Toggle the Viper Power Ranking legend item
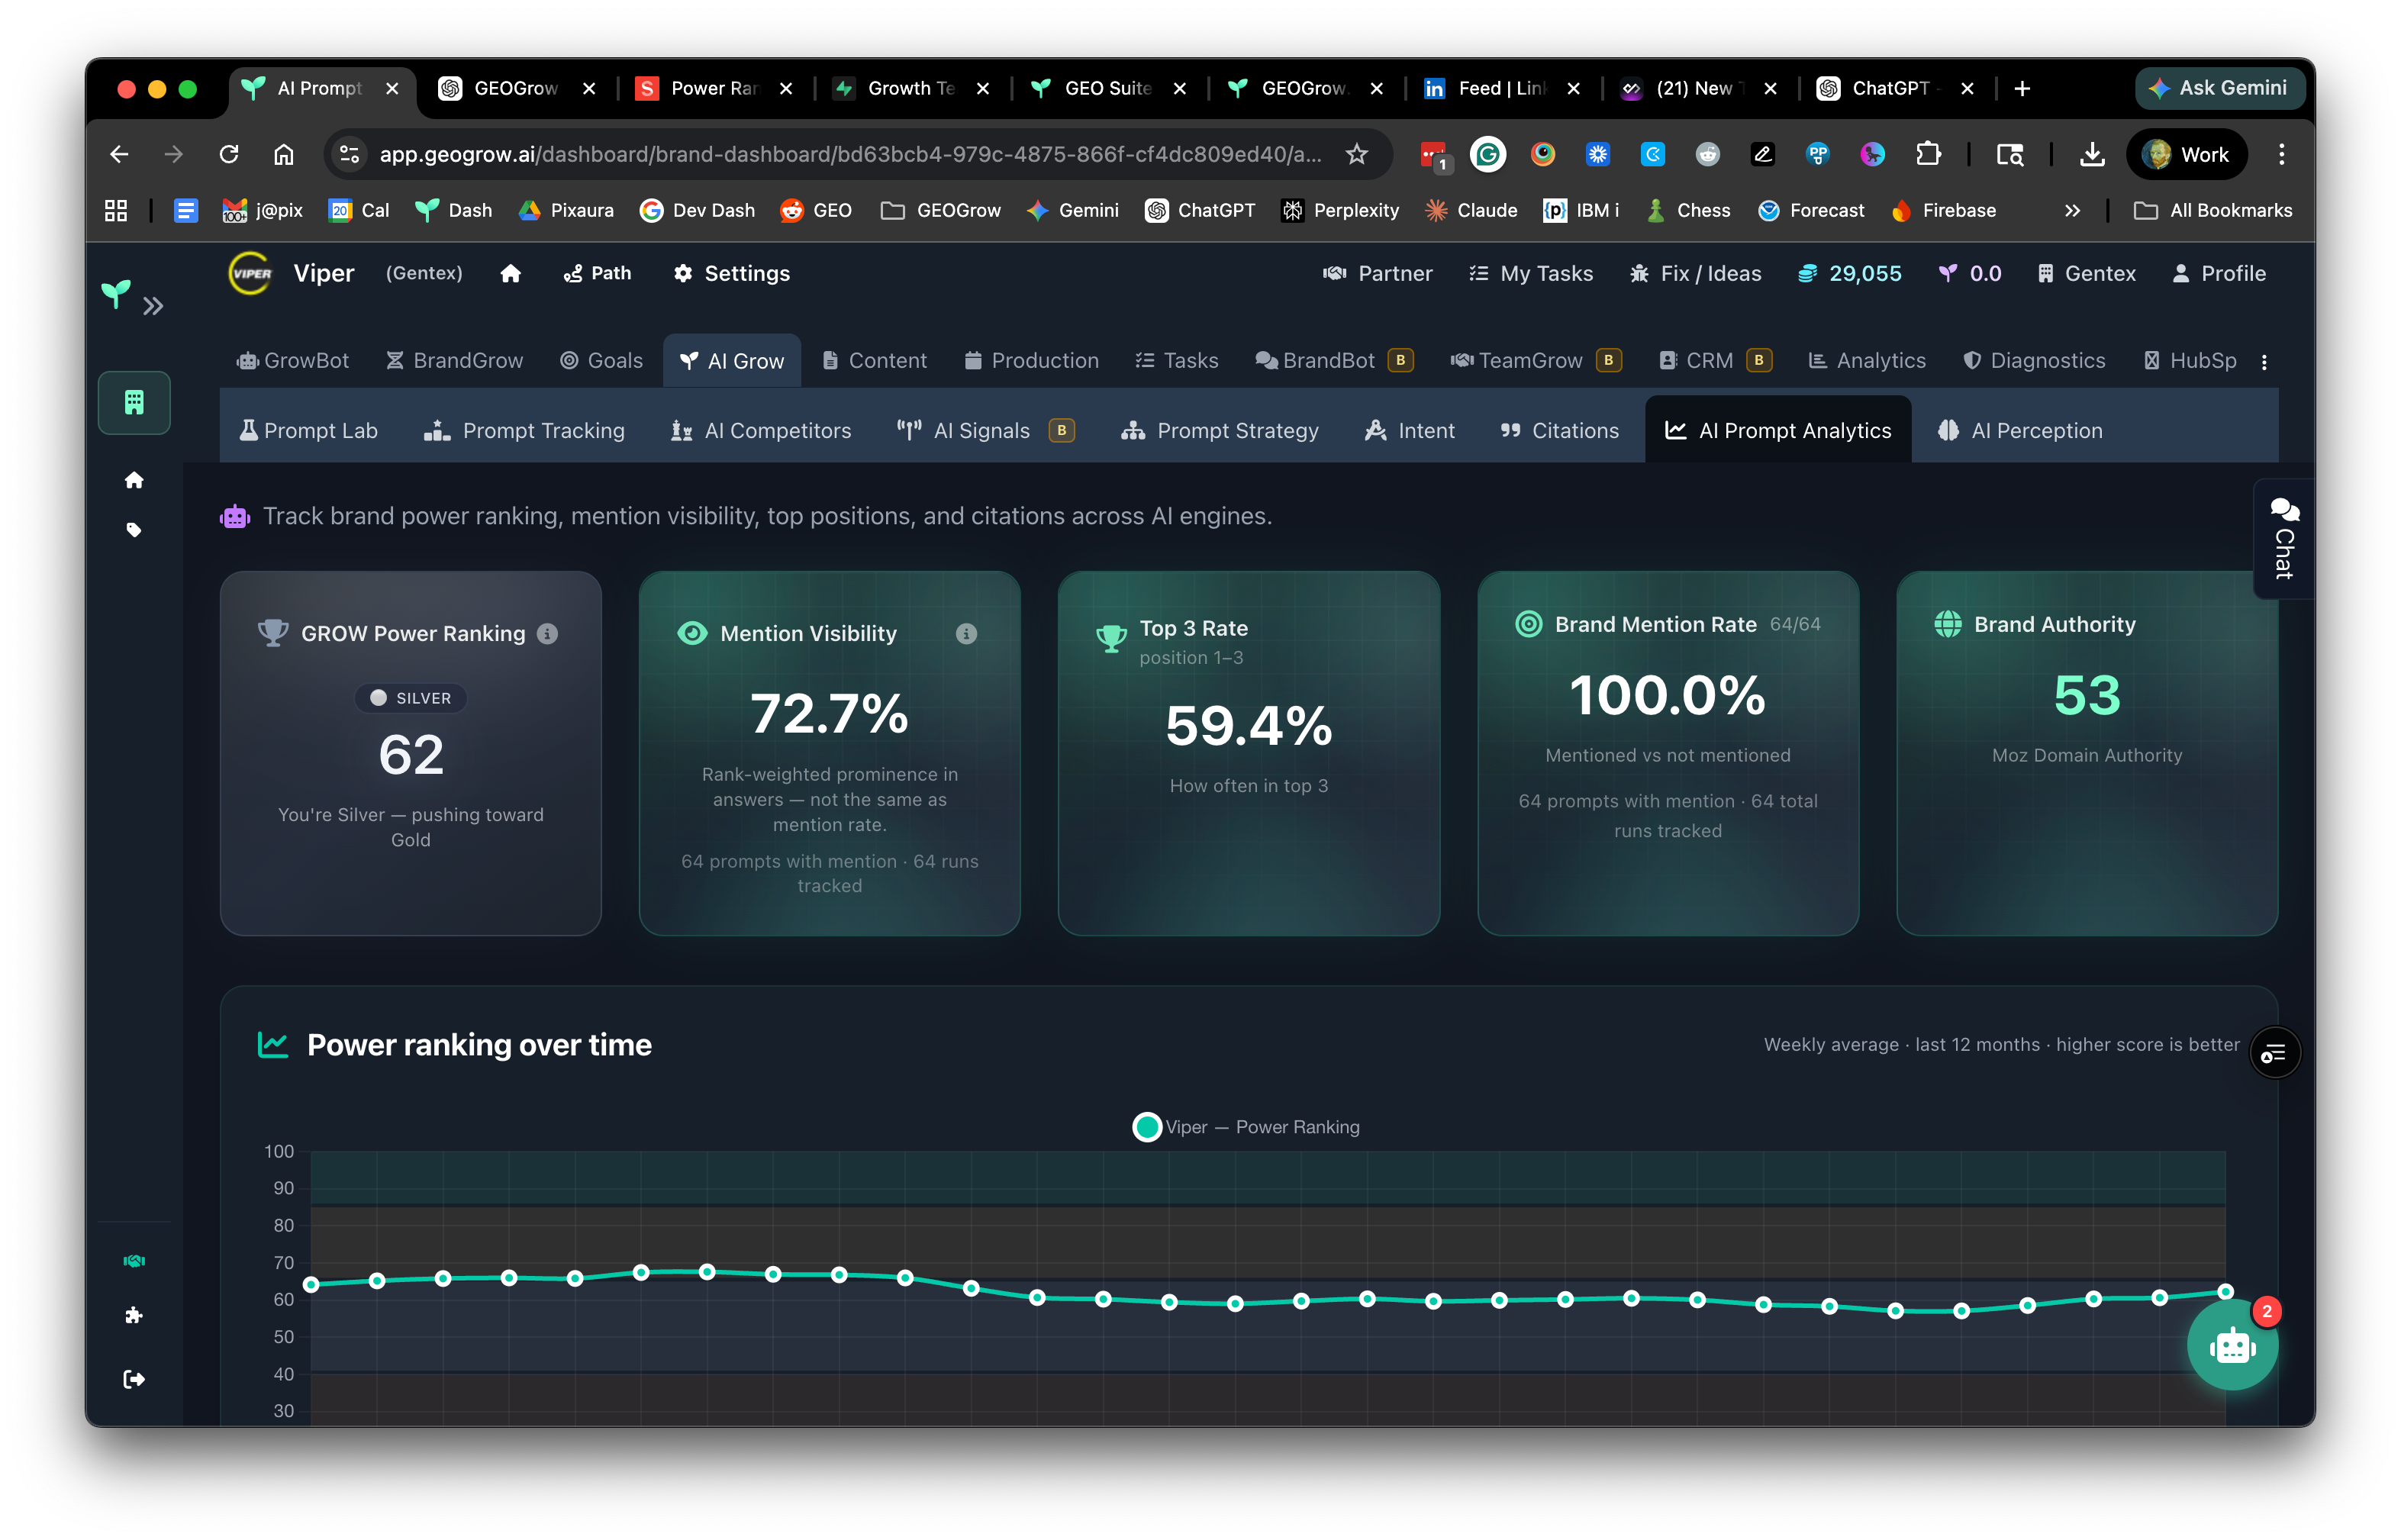This screenshot has height=1540, width=2401. [1246, 1127]
